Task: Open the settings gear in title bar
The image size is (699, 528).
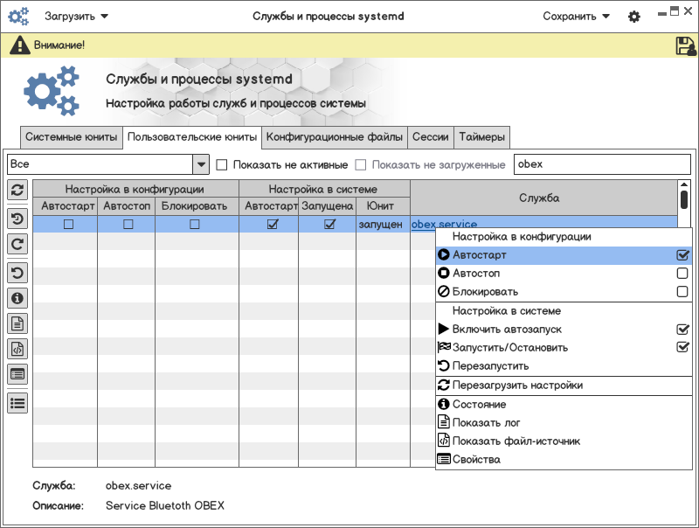Action: tap(634, 17)
